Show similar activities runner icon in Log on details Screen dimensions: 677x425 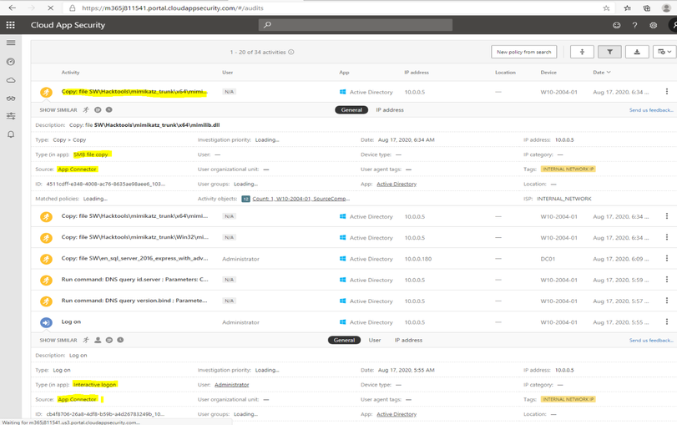point(86,340)
